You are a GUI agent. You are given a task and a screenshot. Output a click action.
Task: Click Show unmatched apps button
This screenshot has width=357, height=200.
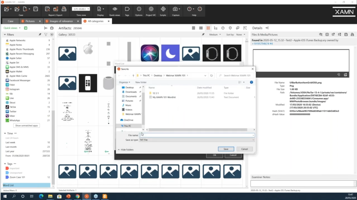coord(26,126)
